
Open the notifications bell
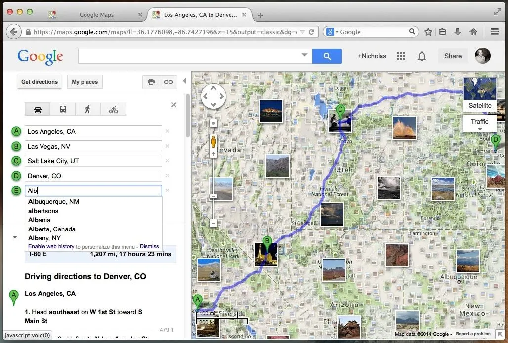pyautogui.click(x=422, y=56)
